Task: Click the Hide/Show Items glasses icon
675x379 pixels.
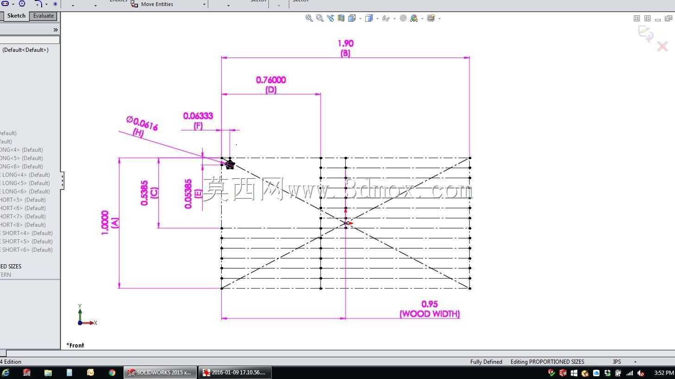Action: tap(386, 18)
